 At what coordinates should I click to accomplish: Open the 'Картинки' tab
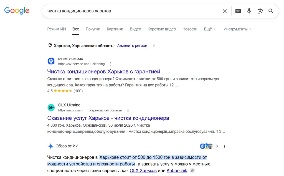(x=115, y=29)
